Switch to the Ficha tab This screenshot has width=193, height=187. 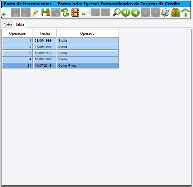(x=7, y=25)
